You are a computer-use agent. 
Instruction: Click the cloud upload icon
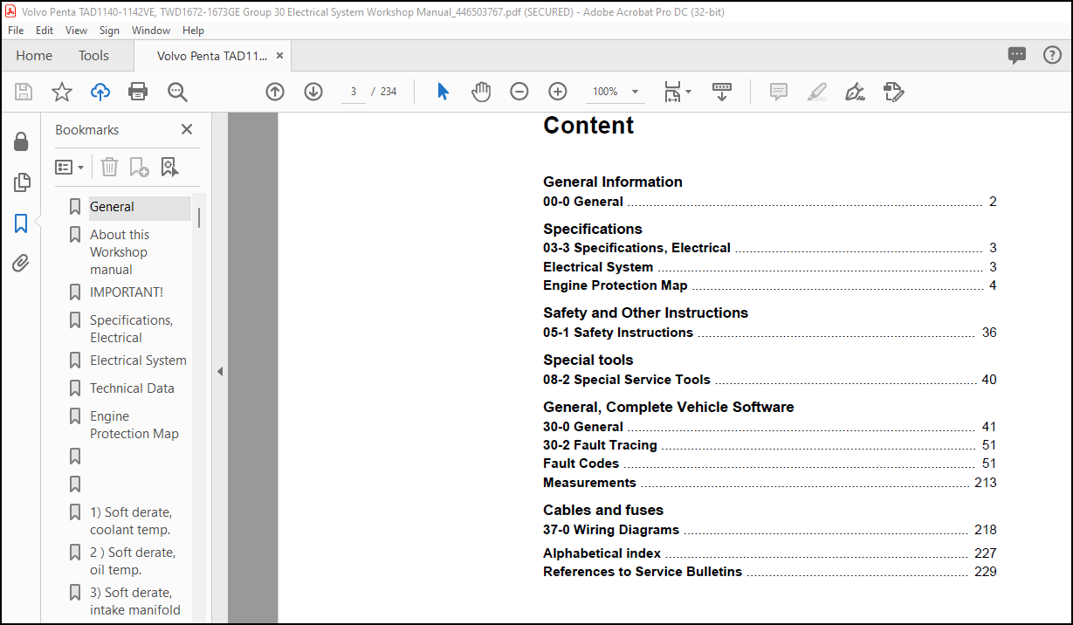click(x=100, y=92)
